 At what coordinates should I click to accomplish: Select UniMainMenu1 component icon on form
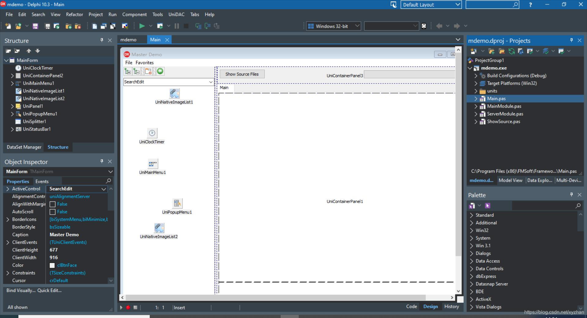(153, 164)
